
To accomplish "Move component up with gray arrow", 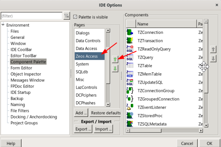I will [213, 49].
